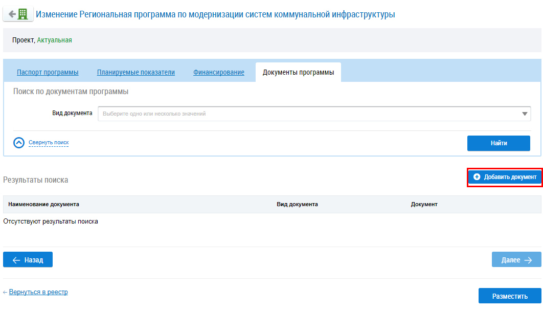Open the Планируемые показатели tab

(x=136, y=72)
